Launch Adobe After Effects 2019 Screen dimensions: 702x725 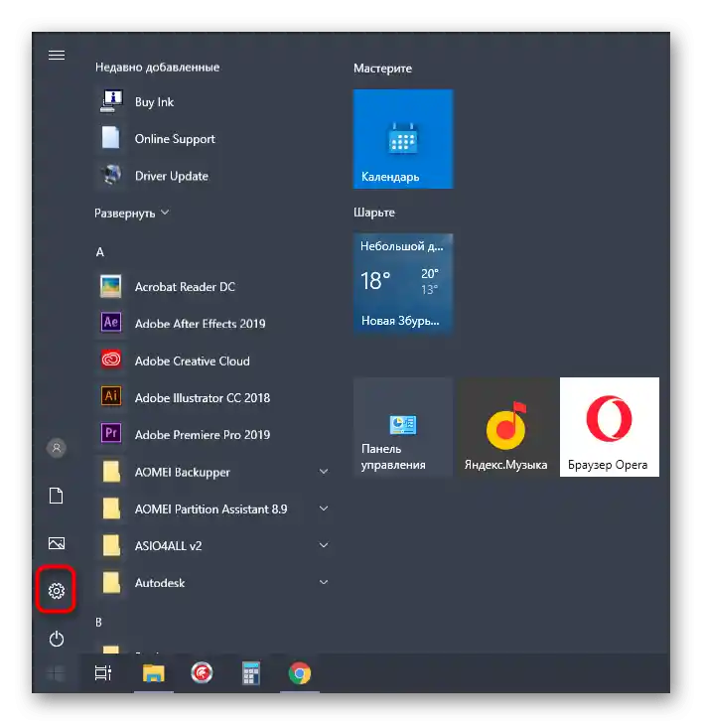212,324
